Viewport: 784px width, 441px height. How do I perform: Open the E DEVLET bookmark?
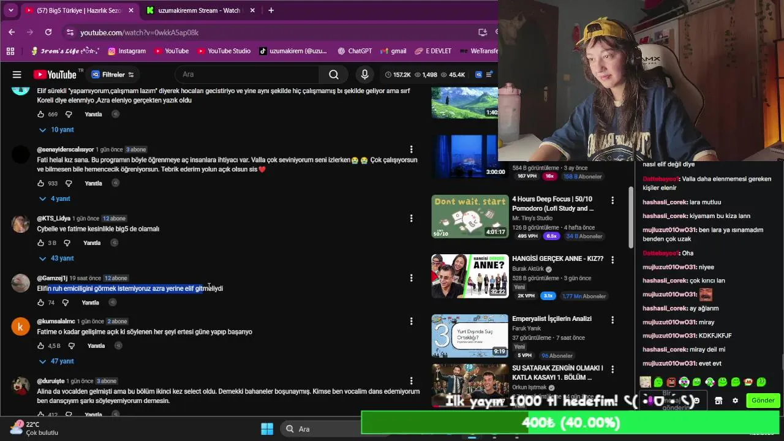point(432,51)
